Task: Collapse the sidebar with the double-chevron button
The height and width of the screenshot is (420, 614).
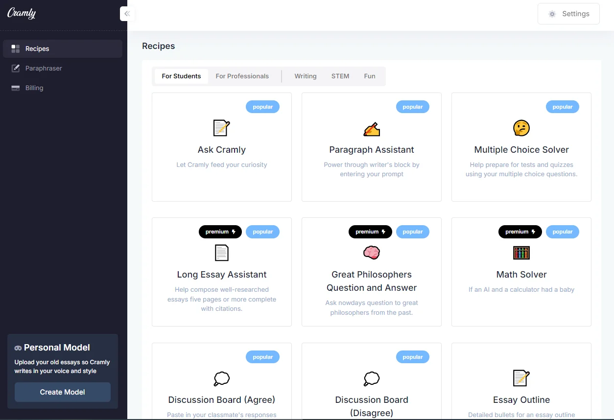Action: click(127, 14)
